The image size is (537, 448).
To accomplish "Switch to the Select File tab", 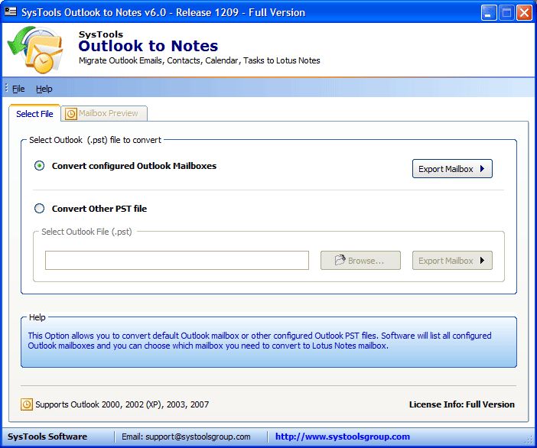I will click(x=34, y=114).
